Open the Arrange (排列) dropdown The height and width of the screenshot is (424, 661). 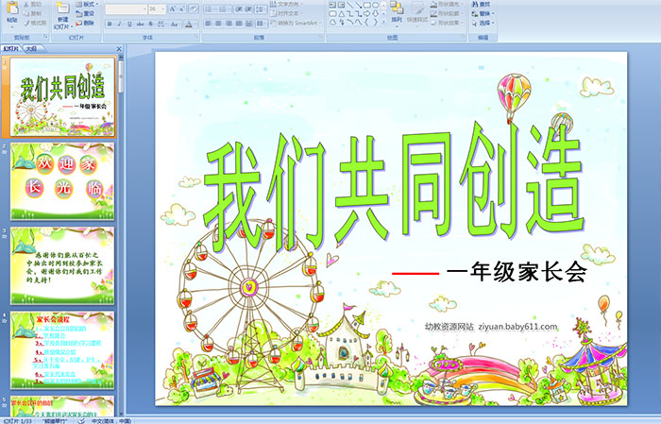coord(397,14)
